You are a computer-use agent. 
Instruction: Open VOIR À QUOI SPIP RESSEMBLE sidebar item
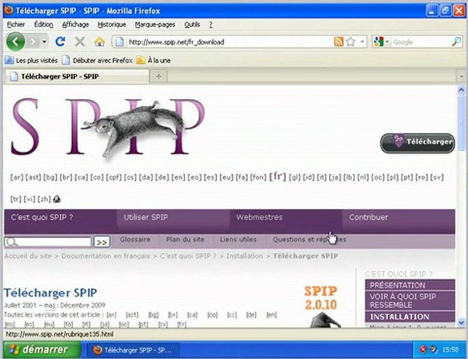pyautogui.click(x=410, y=301)
